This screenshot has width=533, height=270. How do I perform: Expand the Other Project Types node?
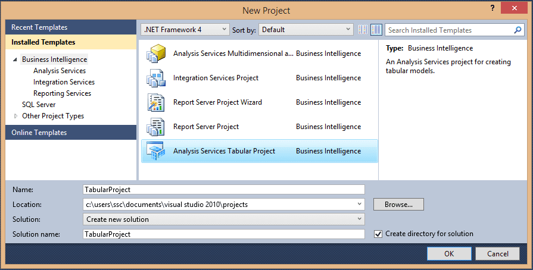click(15, 116)
